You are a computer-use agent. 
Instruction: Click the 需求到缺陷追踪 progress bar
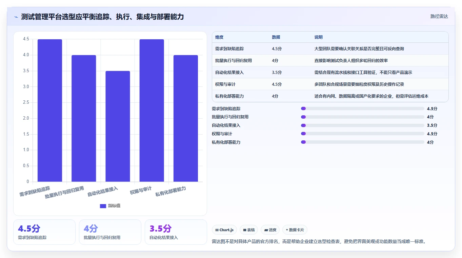pos(363,108)
